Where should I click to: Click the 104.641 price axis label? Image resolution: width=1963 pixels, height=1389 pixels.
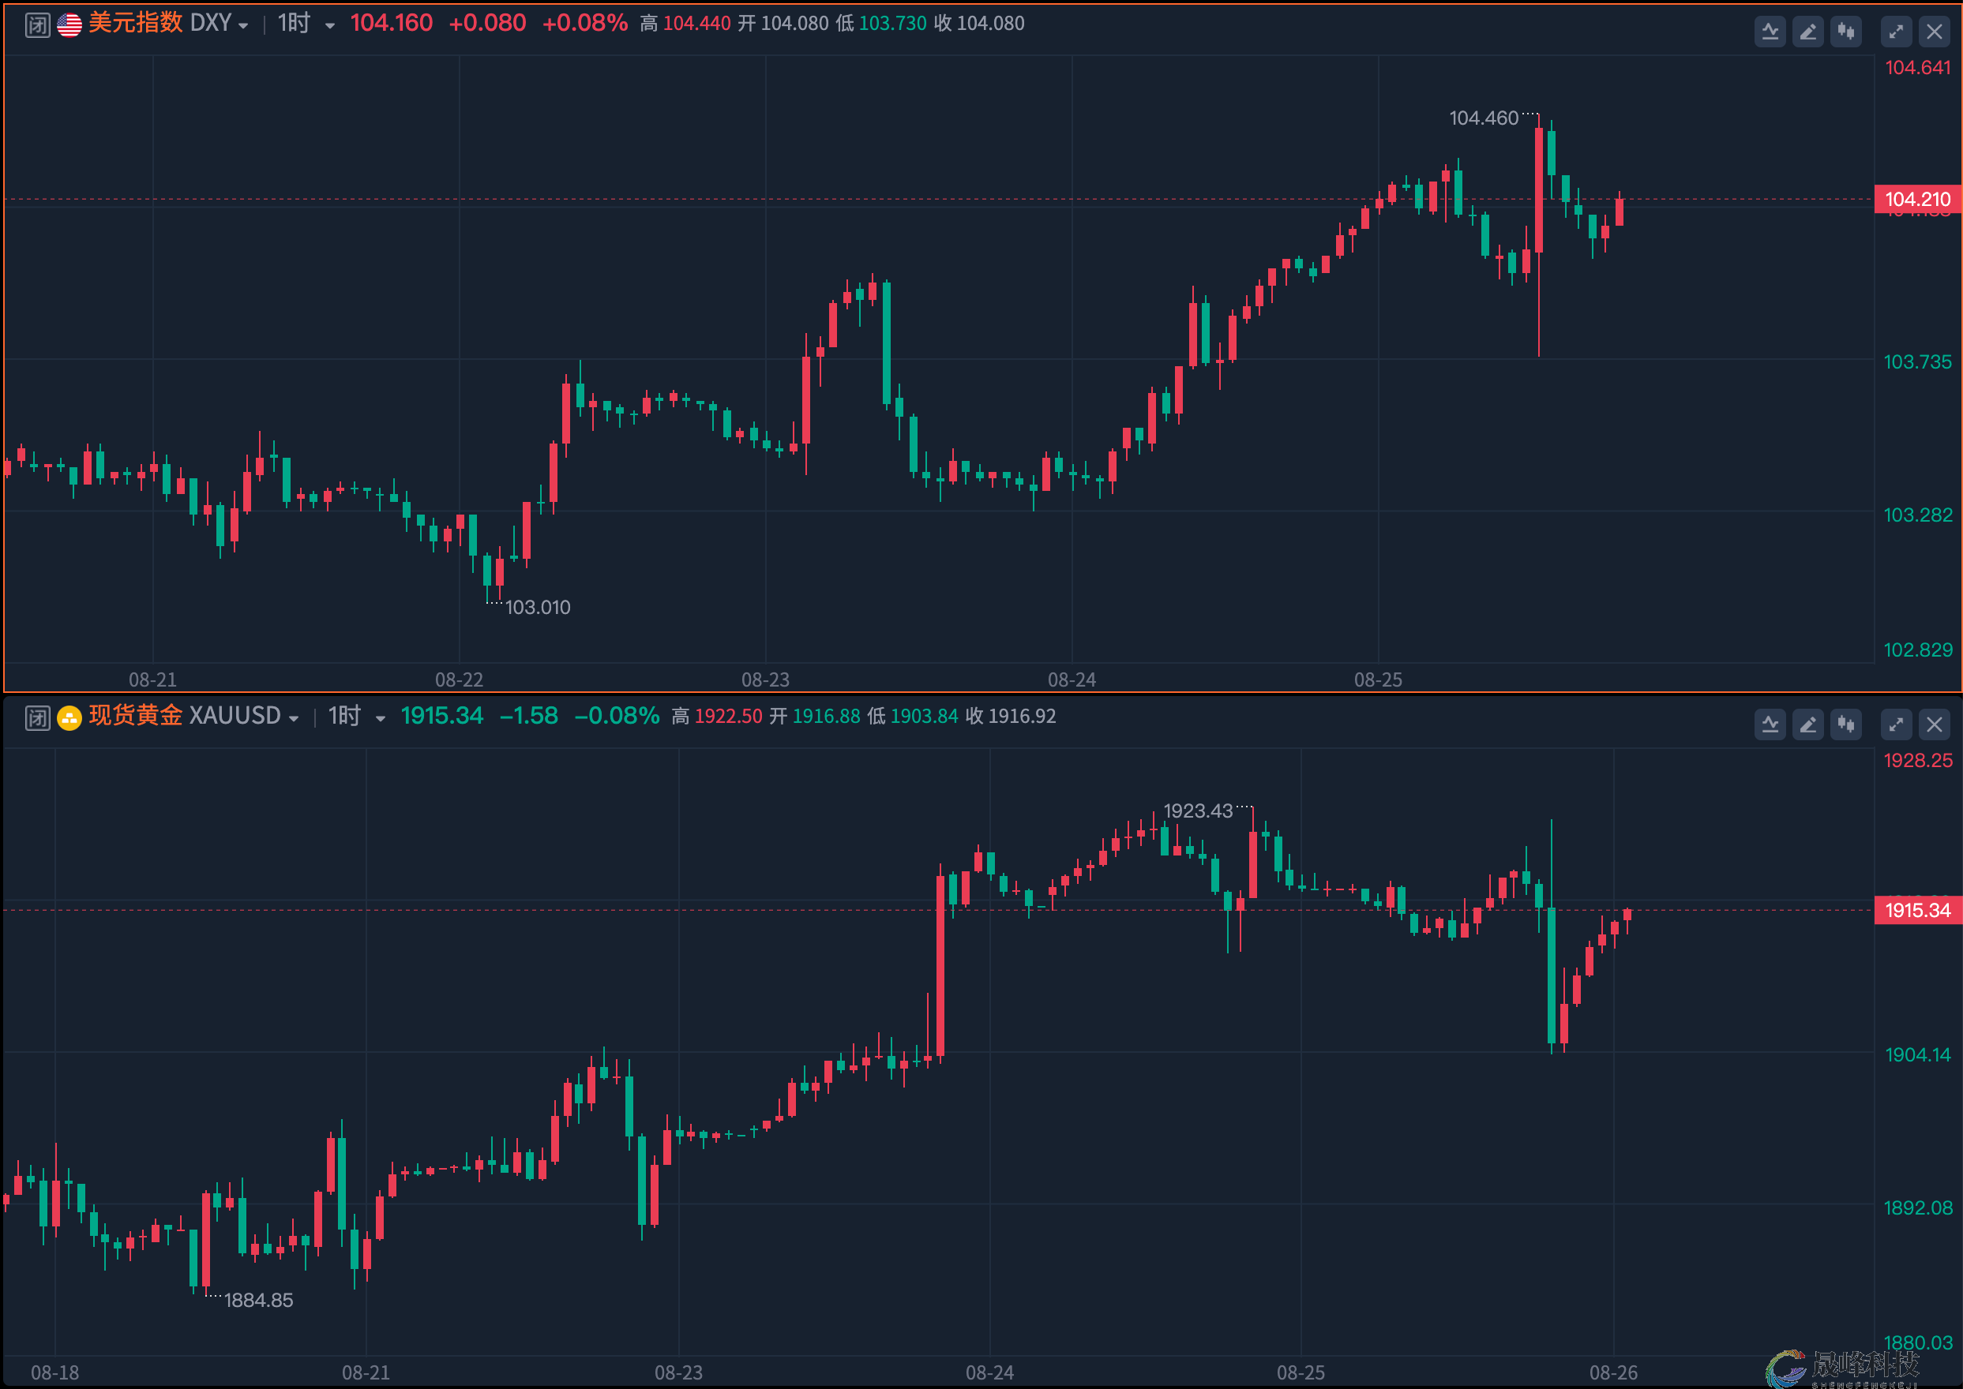tap(1918, 68)
